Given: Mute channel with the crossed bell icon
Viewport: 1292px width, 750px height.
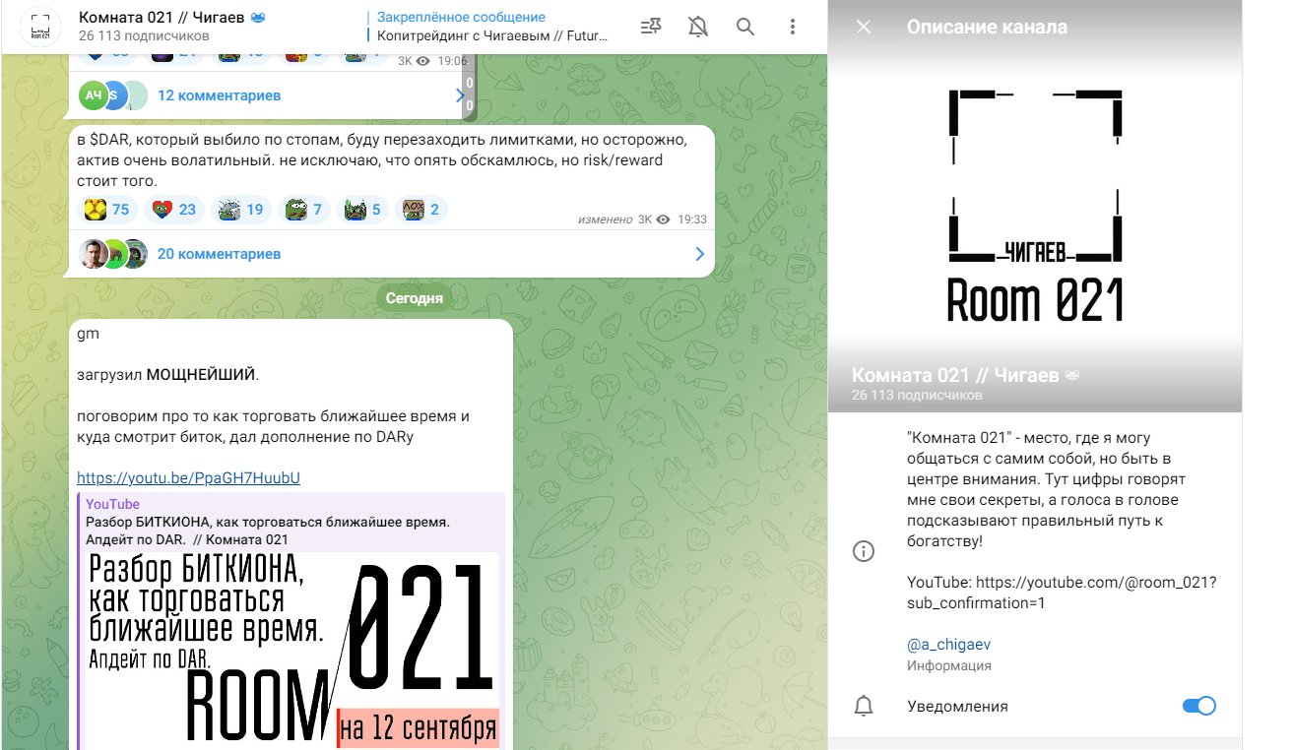Looking at the screenshot, I should 698,28.
